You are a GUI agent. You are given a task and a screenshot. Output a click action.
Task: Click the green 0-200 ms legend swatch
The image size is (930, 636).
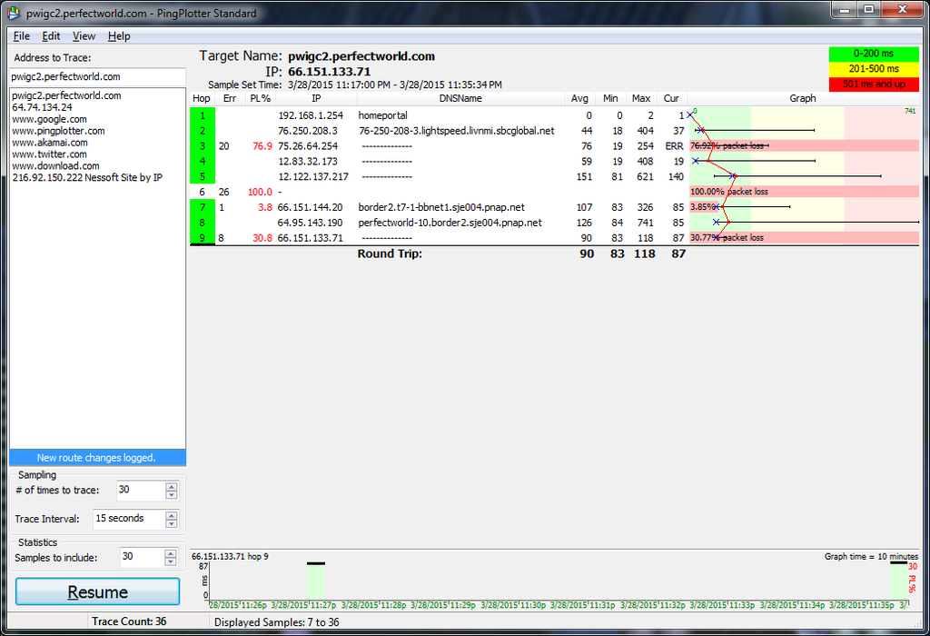point(874,54)
